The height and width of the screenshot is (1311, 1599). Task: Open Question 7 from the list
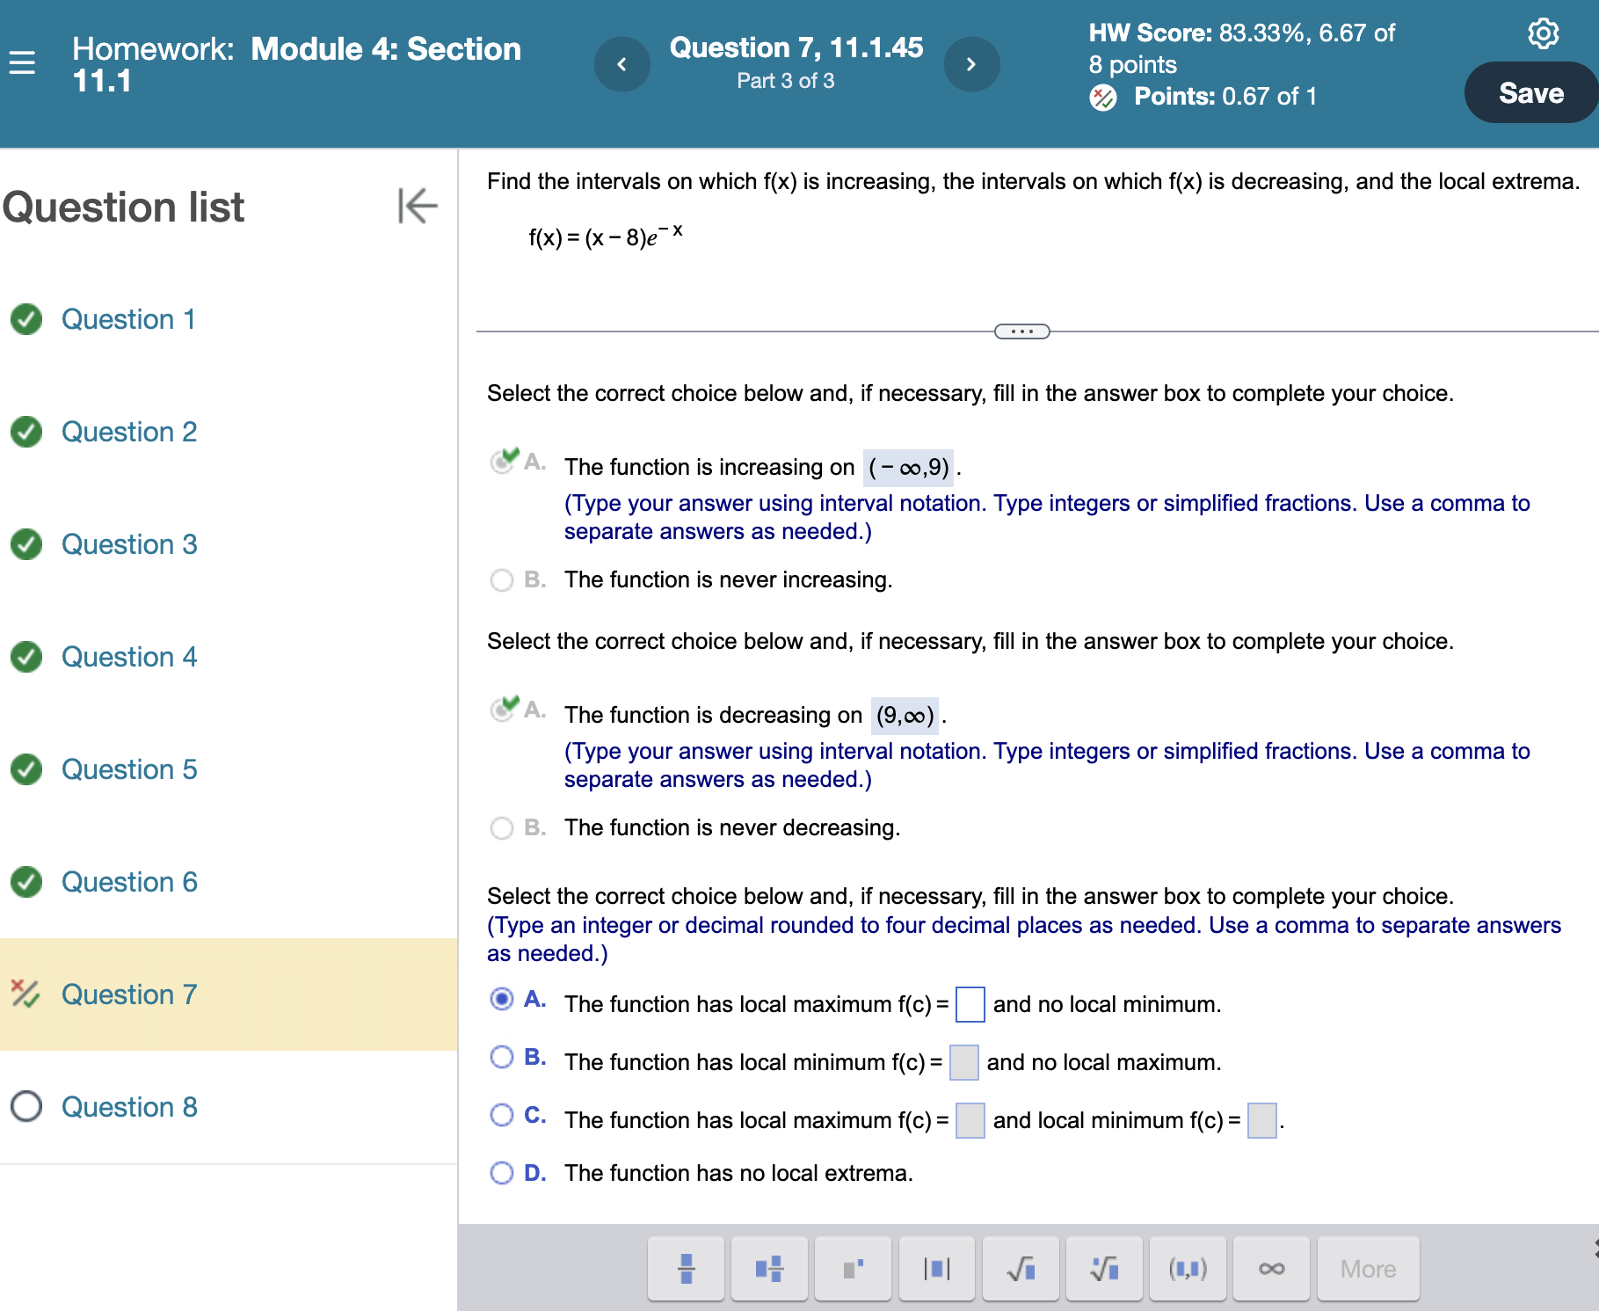coord(129,994)
